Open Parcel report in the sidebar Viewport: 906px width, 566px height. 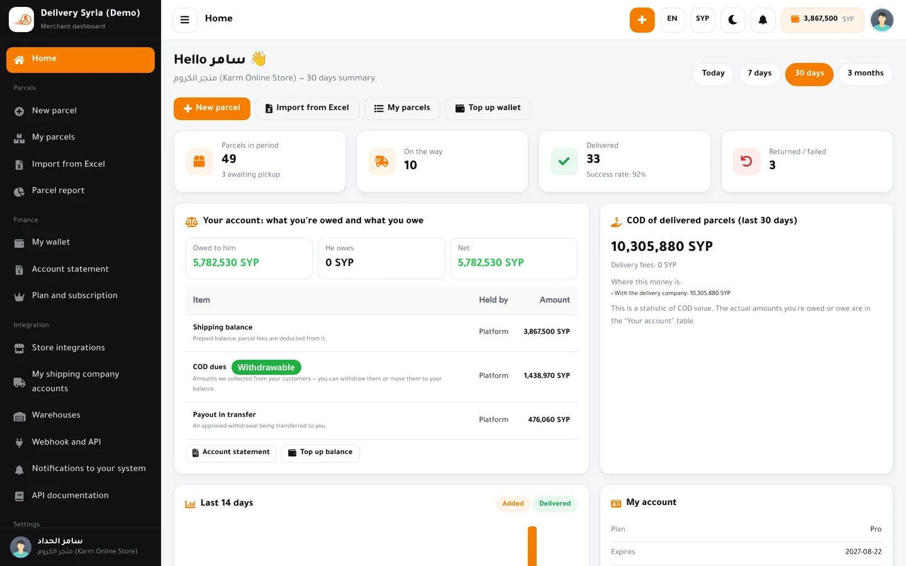[x=81, y=191]
